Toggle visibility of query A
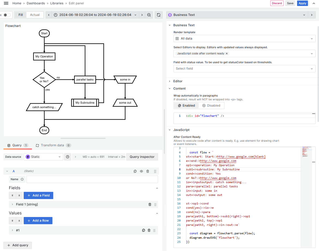The width and height of the screenshot is (319, 251). click(141, 171)
